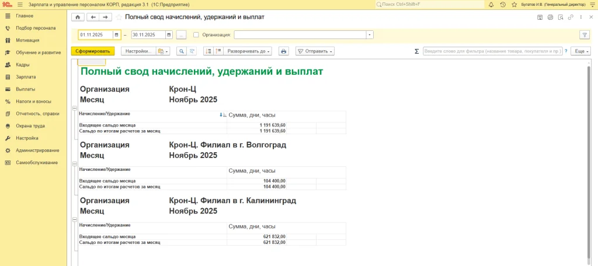The height and width of the screenshot is (266, 598).
Task: Open Подбор персонала section
Action: 36,28
